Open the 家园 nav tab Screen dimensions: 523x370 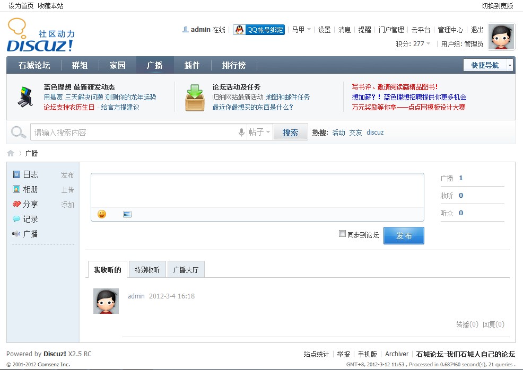click(117, 65)
